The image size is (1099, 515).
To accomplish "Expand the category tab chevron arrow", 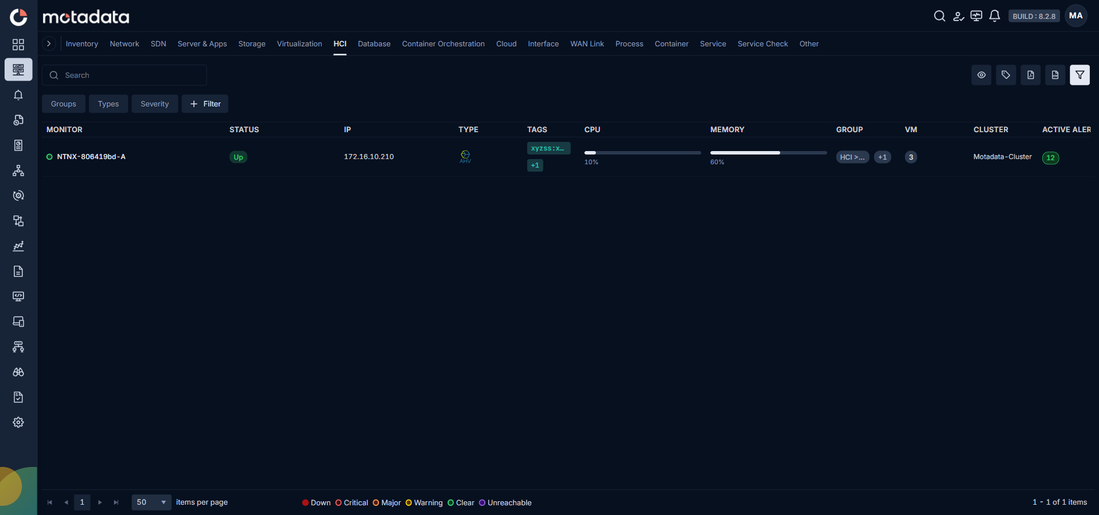I will pyautogui.click(x=49, y=43).
